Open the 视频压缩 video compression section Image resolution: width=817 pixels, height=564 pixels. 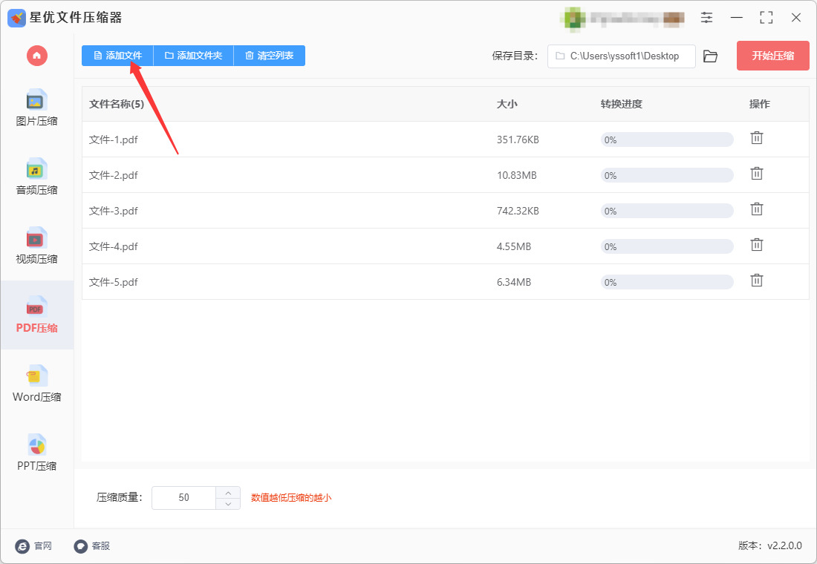(36, 246)
